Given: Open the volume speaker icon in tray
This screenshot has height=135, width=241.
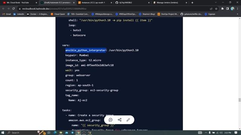Looking at the screenshot, I should [221, 132].
